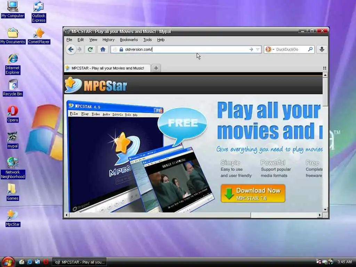This screenshot has width=356, height=267.
Task: Click the address bar showing oldversion.com/
Action: coord(186,49)
